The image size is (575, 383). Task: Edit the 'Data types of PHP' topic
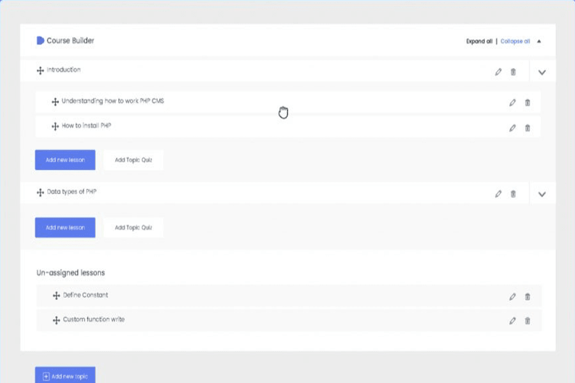pyautogui.click(x=498, y=193)
